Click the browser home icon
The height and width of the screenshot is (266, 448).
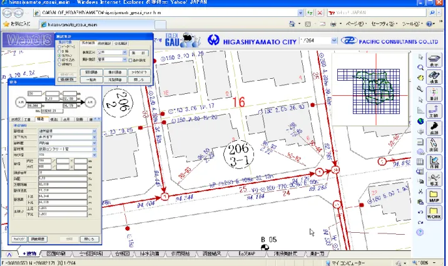pyautogui.click(x=292, y=24)
